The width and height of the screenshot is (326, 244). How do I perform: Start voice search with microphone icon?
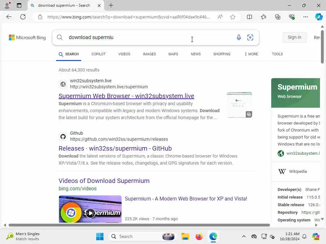[x=239, y=37]
